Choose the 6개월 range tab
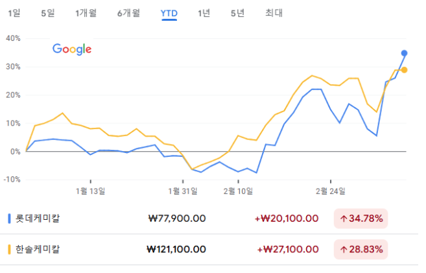This screenshot has height=273, width=426. (128, 13)
